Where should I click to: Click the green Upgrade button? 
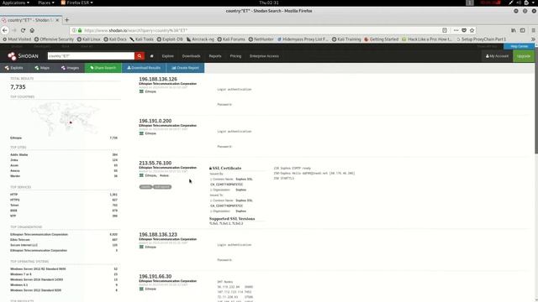click(x=524, y=56)
